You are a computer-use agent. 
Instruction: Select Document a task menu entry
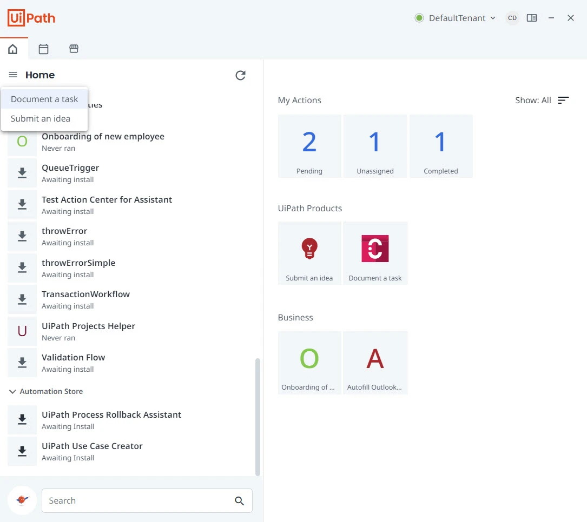click(44, 99)
